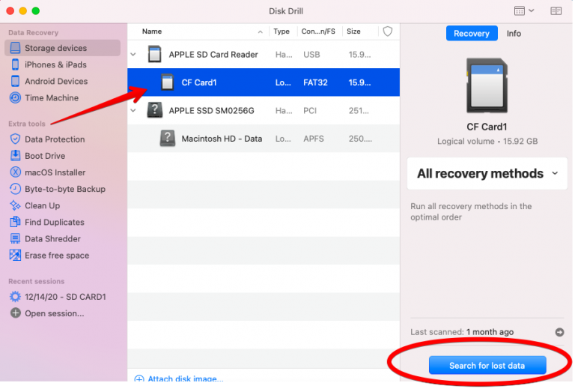Image resolution: width=575 pixels, height=389 pixels.
Task: Click the large CF Card1 image in Recovery panel
Action: click(487, 85)
